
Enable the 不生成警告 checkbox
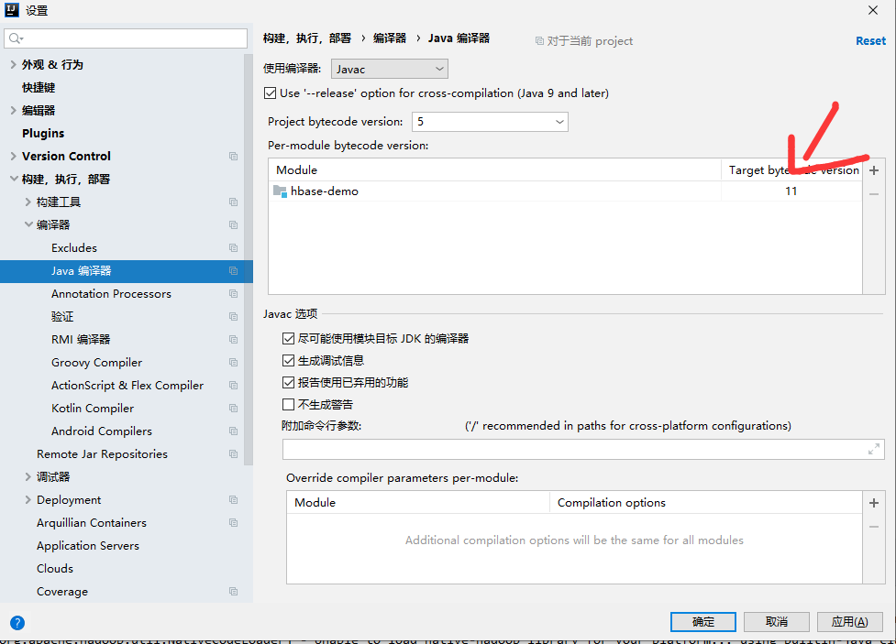(x=289, y=403)
